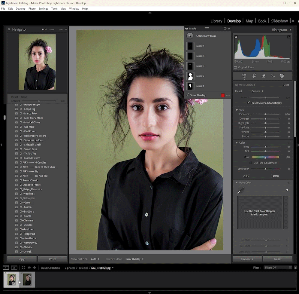The height and width of the screenshot is (294, 299).
Task: Collapse Masks panel with double-arrow icon
Action: pos(229,29)
